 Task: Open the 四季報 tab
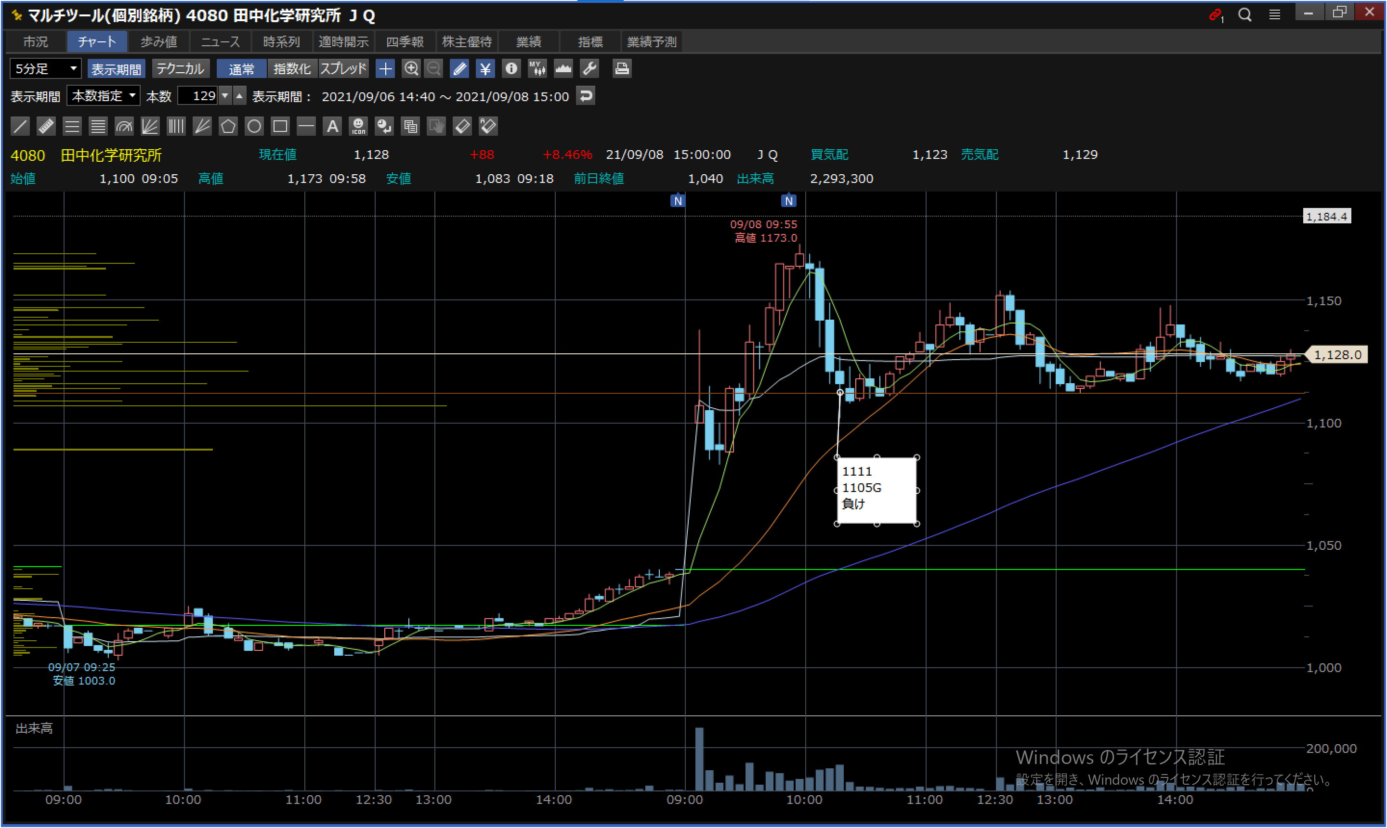point(405,42)
